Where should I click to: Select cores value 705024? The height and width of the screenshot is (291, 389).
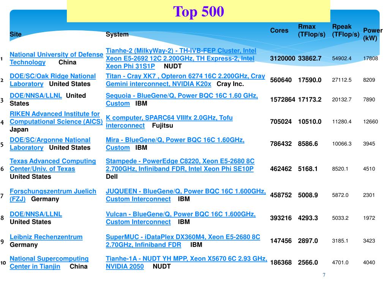[x=281, y=122]
